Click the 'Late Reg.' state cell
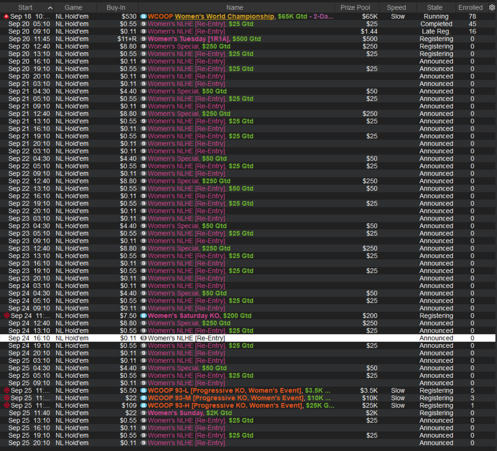This screenshot has height=451, width=497. 436,31
